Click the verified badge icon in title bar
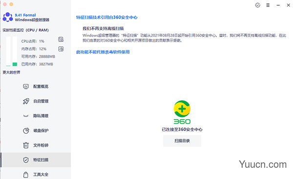293x179 pixels. click(x=258, y=5)
